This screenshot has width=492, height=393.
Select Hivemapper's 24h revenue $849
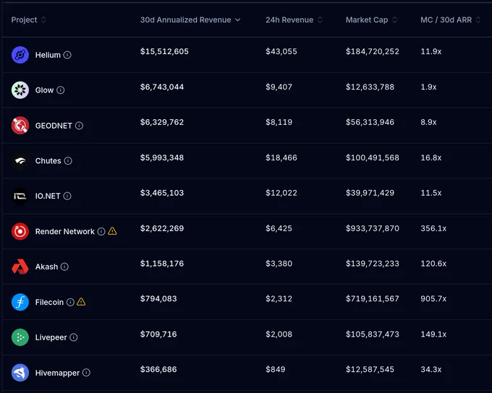tap(275, 369)
